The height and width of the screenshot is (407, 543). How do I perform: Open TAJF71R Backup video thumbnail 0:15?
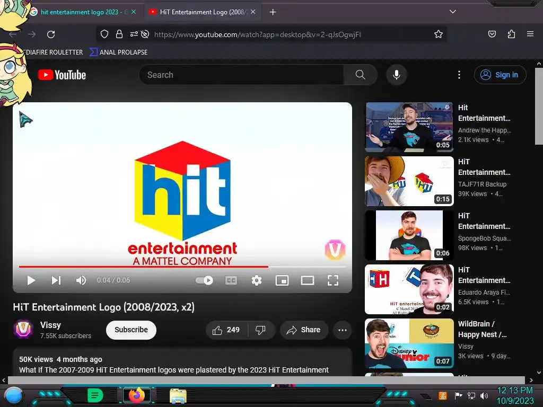(409, 181)
